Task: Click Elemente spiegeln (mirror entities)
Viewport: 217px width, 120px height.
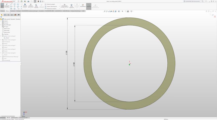Action: (x=50, y=4)
